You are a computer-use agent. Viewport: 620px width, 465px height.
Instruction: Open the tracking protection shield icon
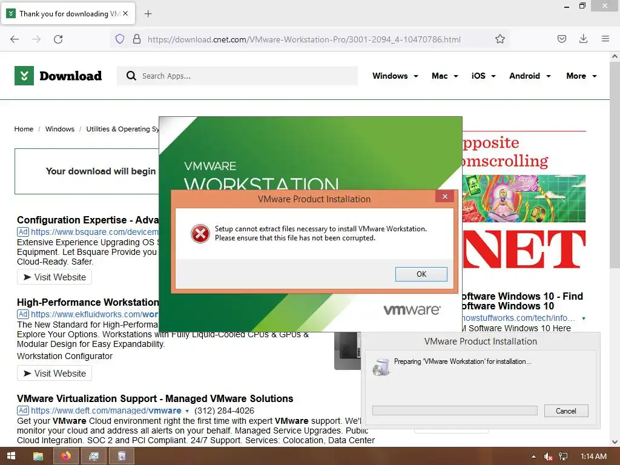120,39
